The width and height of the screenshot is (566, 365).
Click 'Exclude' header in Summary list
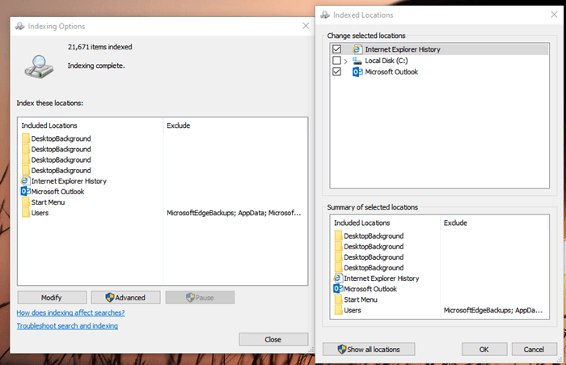[x=455, y=223]
